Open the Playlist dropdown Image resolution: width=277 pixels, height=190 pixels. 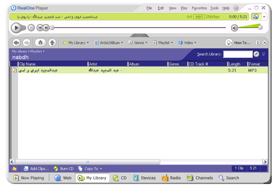(163, 43)
